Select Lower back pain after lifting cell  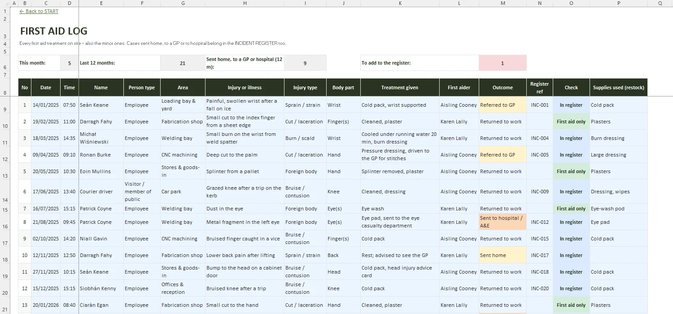pos(245,255)
